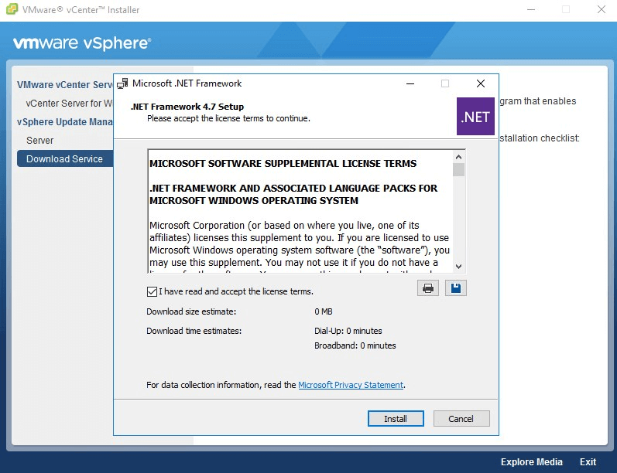617x473 pixels.
Task: Select Download Service in the sidebar
Action: tap(65, 159)
